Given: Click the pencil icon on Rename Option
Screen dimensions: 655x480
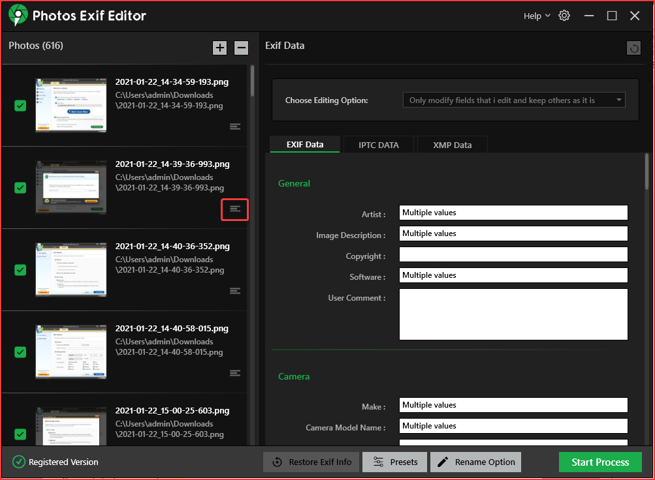Looking at the screenshot, I should click(x=445, y=462).
